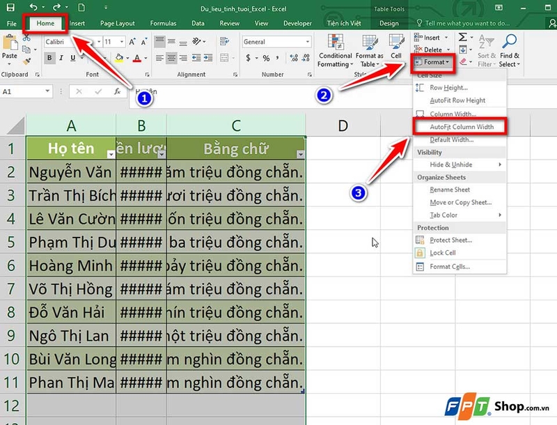This screenshot has height=425, width=557.
Task: Select the Wrap Text icon
Action: (223, 40)
